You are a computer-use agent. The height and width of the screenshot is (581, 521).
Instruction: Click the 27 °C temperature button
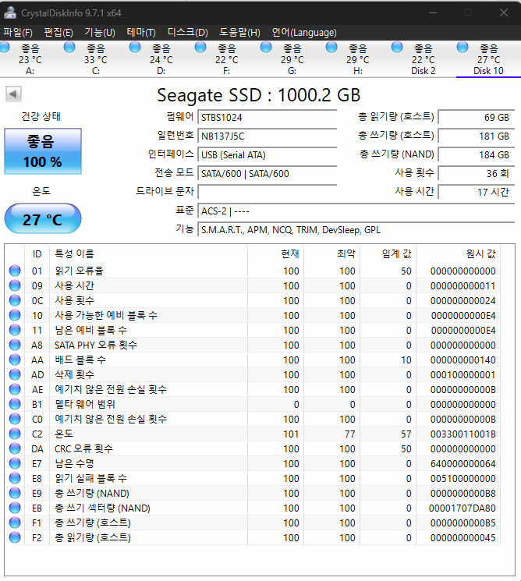pyautogui.click(x=43, y=218)
